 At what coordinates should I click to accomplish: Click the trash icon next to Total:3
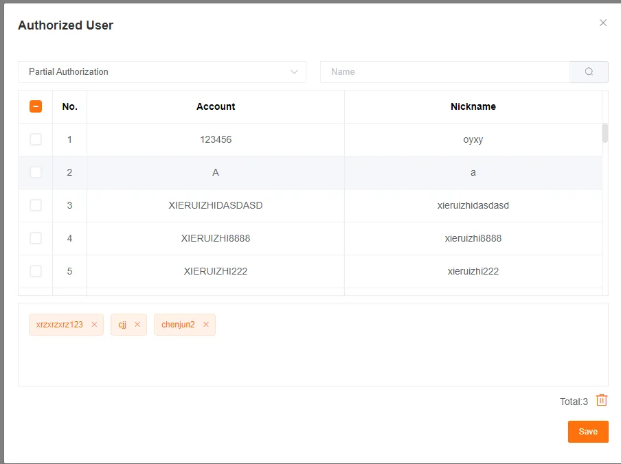tap(601, 399)
